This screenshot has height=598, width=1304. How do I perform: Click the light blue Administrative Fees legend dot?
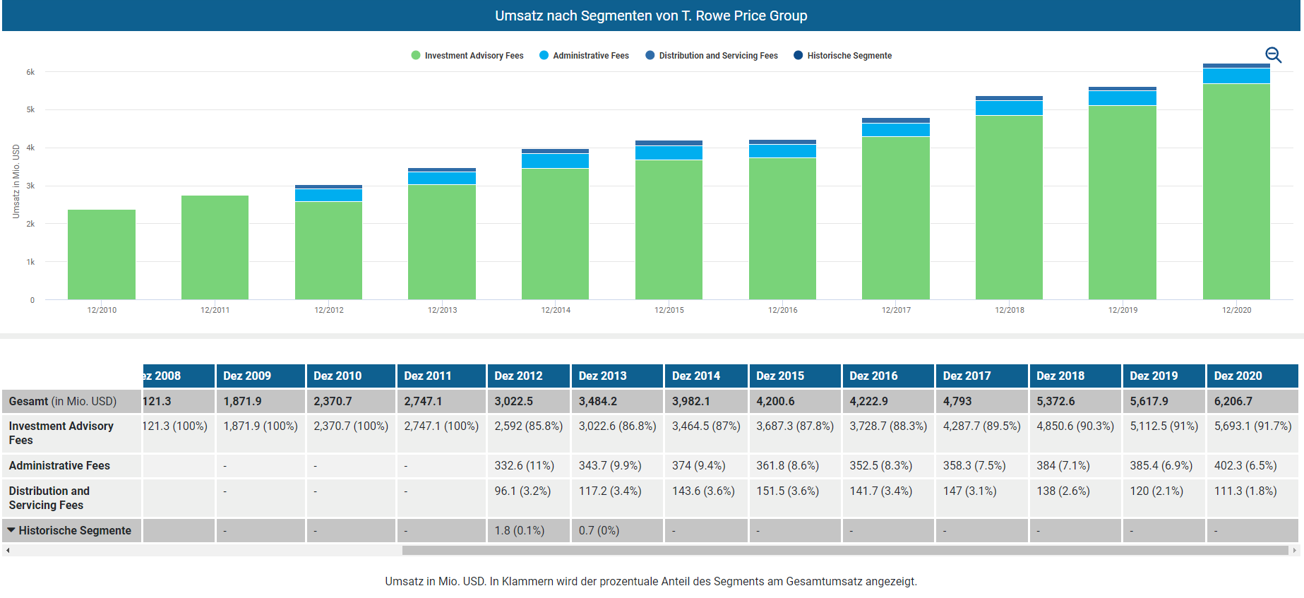tap(544, 56)
